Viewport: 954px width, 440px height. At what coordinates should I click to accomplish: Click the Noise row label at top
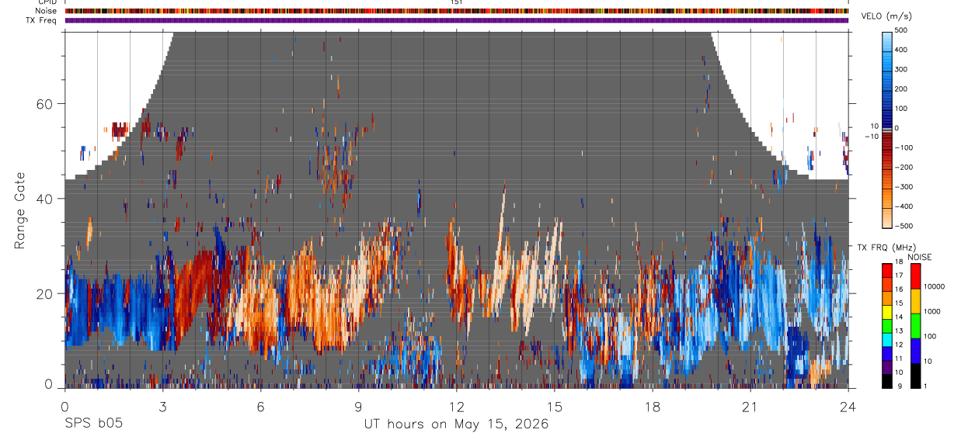[47, 11]
